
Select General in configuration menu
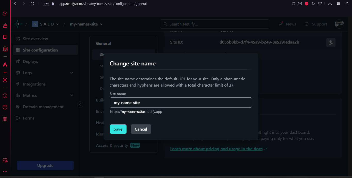click(103, 43)
